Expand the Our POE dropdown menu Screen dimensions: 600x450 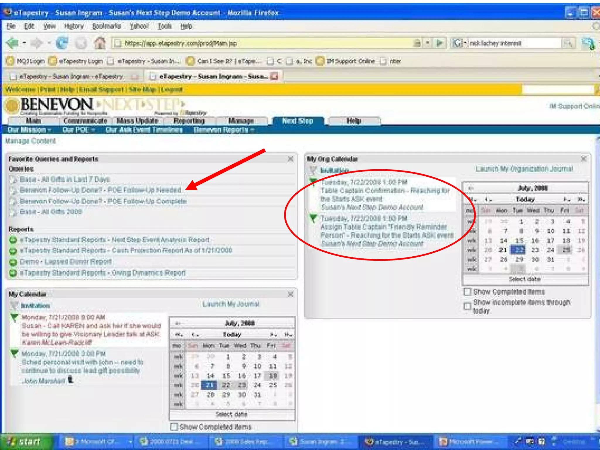[x=78, y=130]
